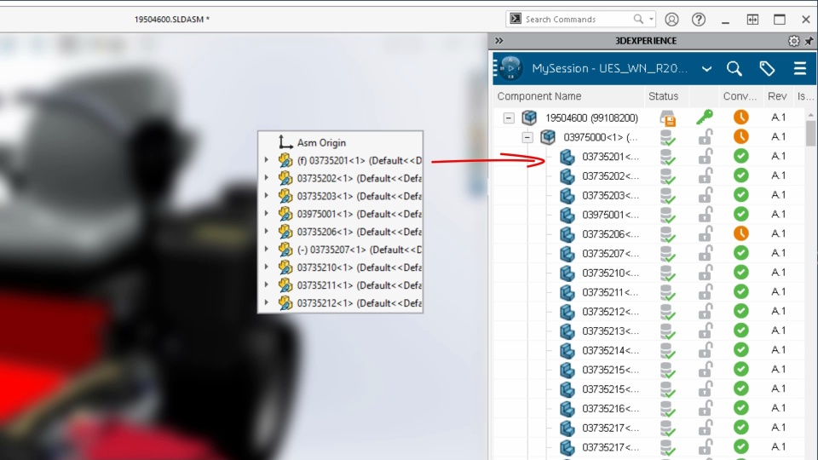Collapse the 03975000<1> subassembly node
The width and height of the screenshot is (818, 460).
pyautogui.click(x=527, y=137)
